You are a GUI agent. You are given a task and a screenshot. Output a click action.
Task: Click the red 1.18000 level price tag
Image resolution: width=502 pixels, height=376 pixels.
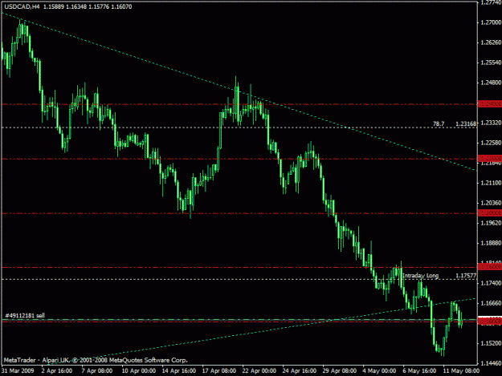pos(490,267)
